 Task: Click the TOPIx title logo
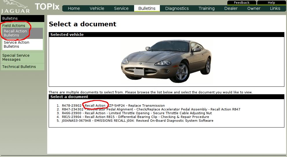point(47,7)
